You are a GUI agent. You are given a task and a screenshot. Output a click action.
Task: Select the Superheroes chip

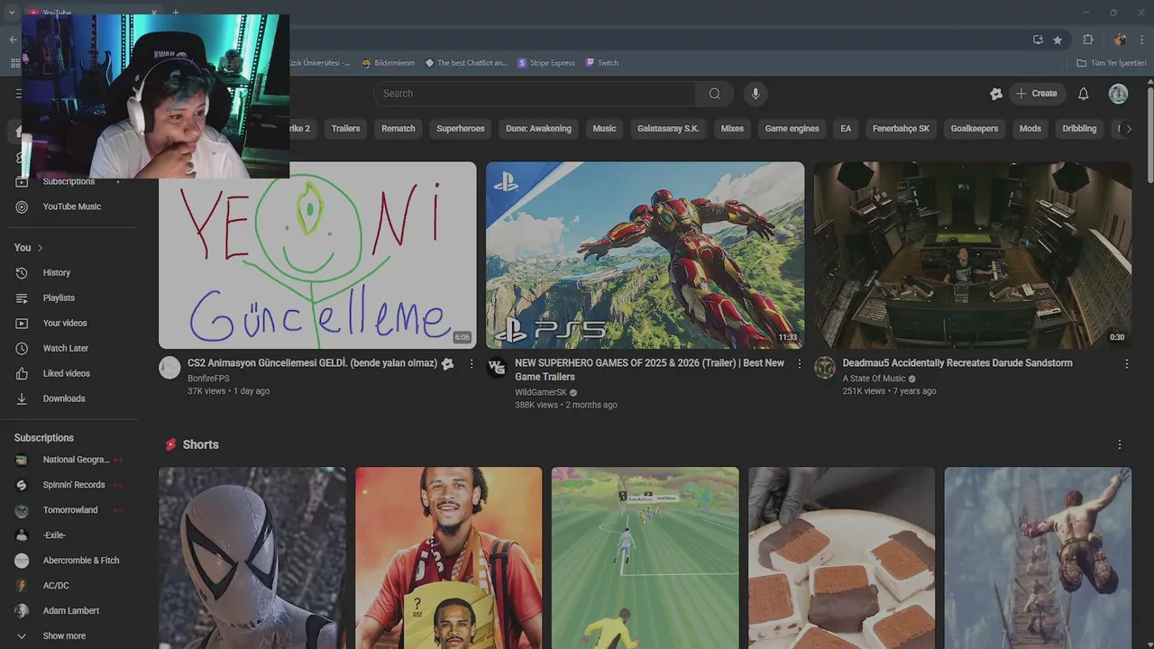tap(461, 129)
